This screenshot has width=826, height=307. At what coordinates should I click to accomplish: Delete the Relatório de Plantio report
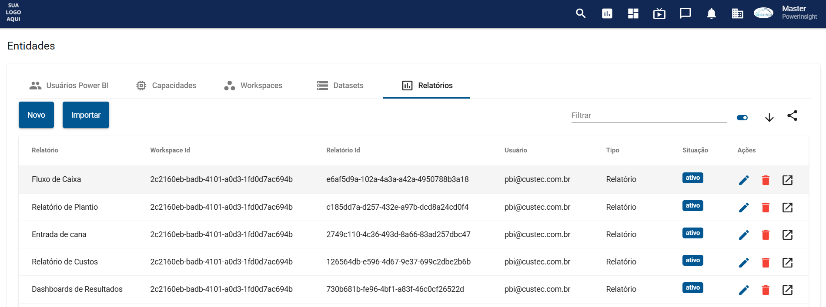[x=766, y=208]
